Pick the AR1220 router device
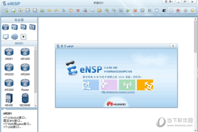Image resolution: width=198 pixels, height=132 pixels. pyautogui.click(x=25, y=54)
